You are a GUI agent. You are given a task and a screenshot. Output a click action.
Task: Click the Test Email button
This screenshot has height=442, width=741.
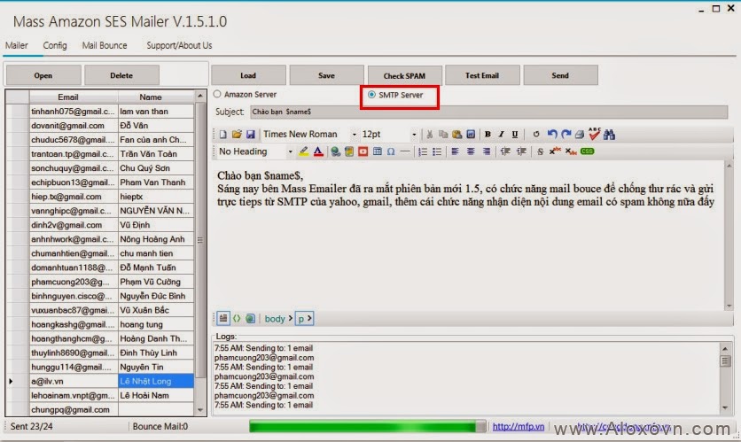tap(482, 75)
